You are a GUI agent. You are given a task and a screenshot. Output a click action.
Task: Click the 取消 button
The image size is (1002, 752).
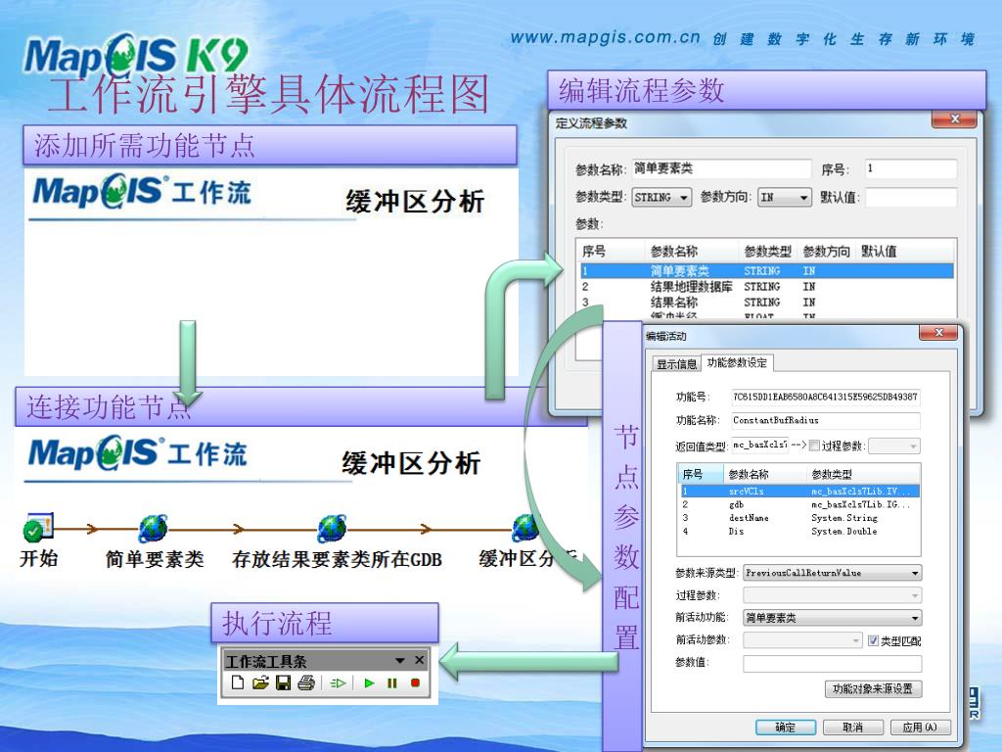853,728
